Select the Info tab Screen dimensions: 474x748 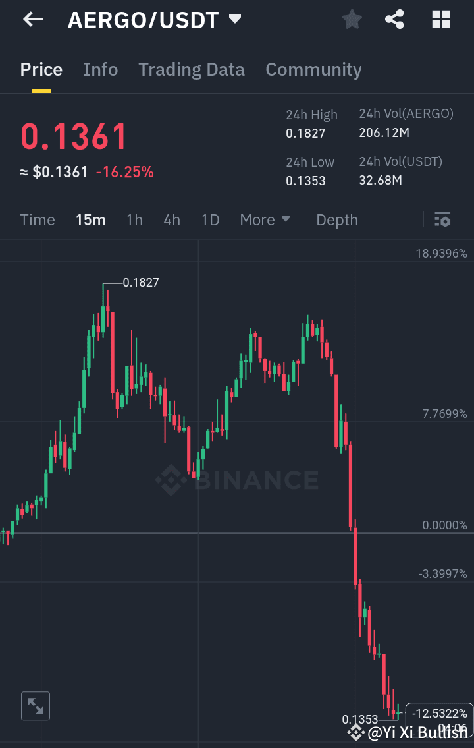point(100,69)
